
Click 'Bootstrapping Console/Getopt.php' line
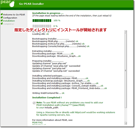(x=61, y=46)
